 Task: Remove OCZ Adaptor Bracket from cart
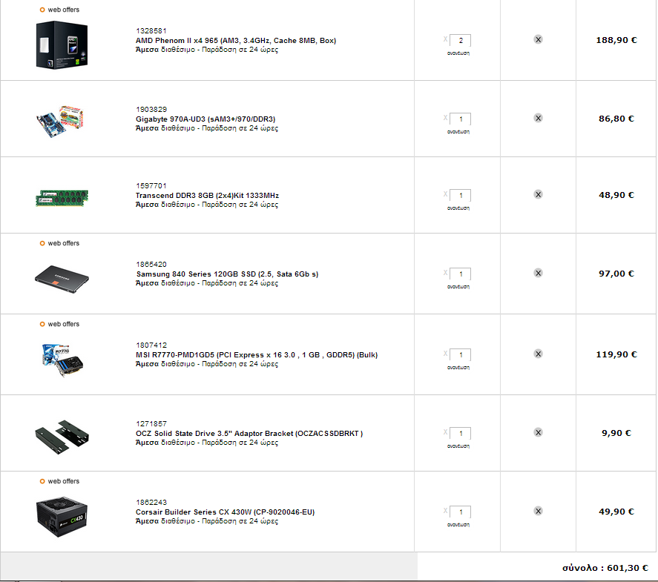(x=538, y=432)
